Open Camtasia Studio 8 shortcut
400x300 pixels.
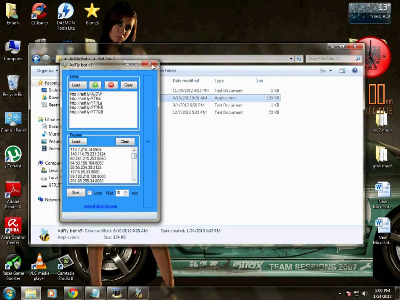coord(66,267)
